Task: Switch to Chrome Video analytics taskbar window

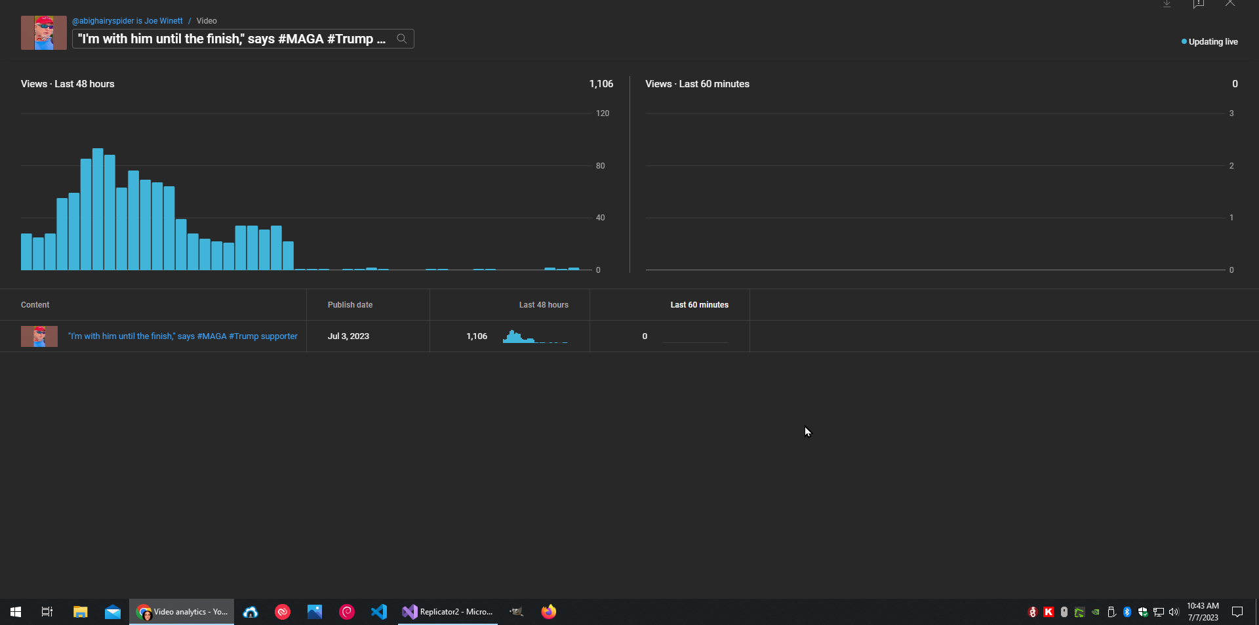Action: tap(182, 612)
